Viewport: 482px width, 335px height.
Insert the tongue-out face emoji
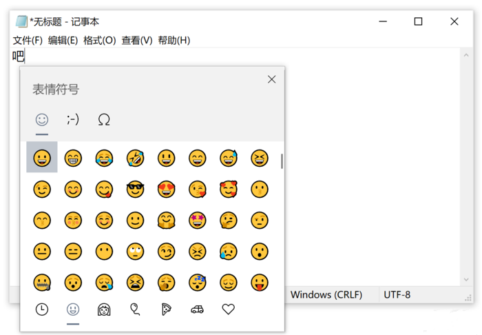click(x=259, y=282)
